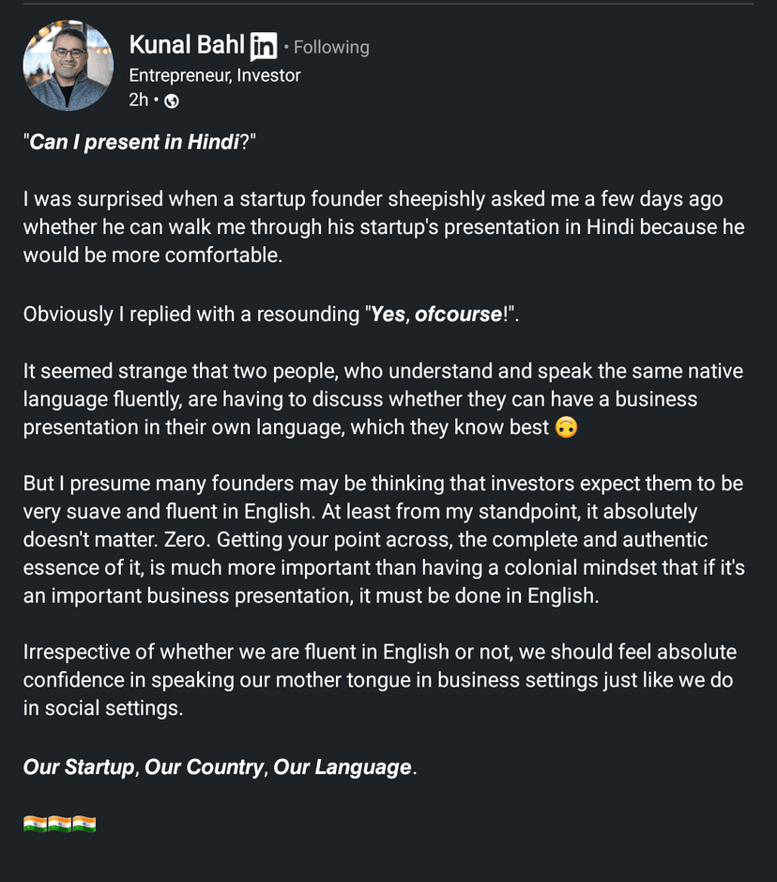Image resolution: width=777 pixels, height=882 pixels.
Task: Open the Kunal Bahl profile name link
Action: coord(187,45)
